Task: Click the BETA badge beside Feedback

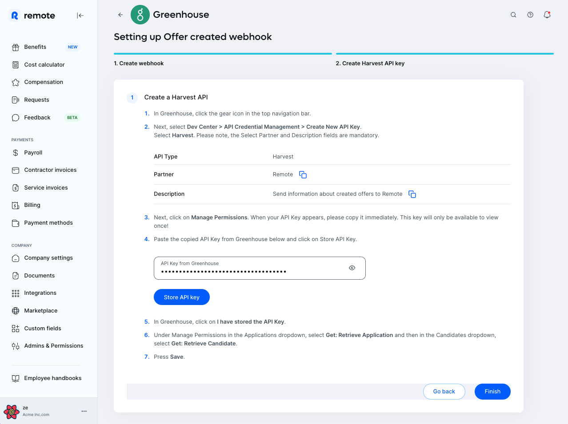Action: (72, 118)
